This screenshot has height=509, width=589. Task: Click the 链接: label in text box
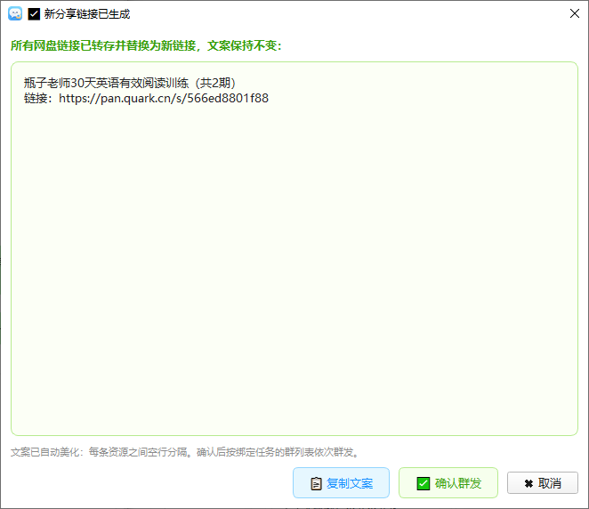pyautogui.click(x=39, y=99)
